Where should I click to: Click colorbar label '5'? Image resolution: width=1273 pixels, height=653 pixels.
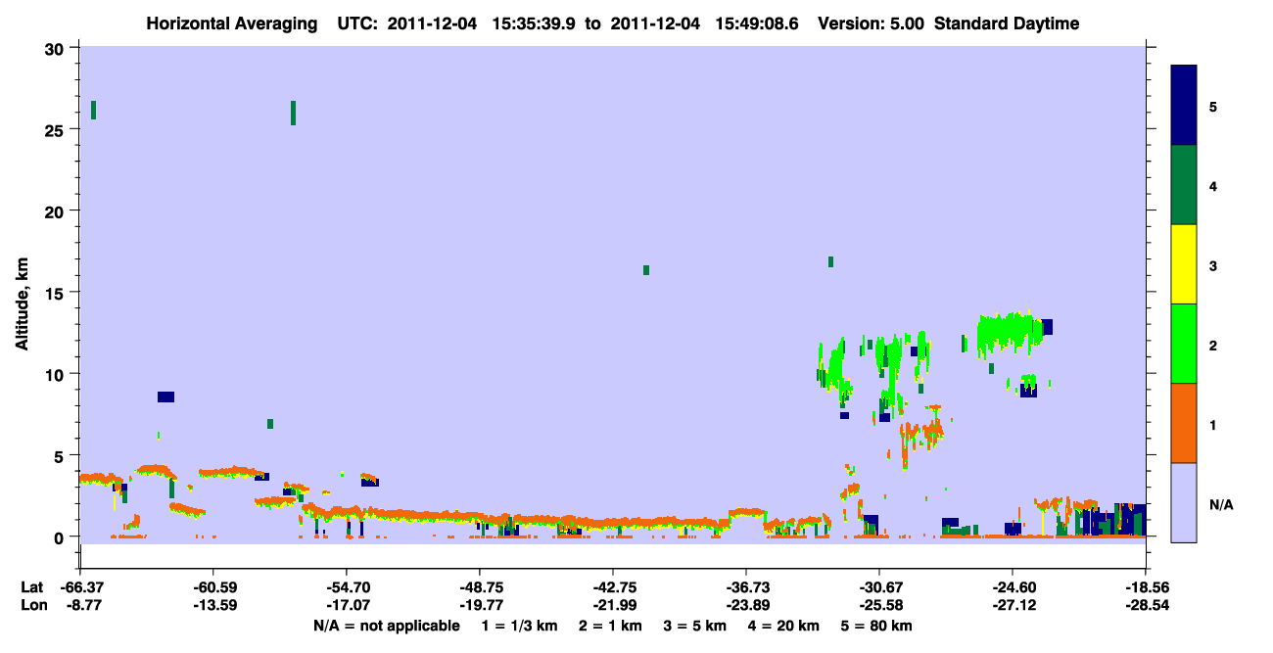pyautogui.click(x=1213, y=106)
